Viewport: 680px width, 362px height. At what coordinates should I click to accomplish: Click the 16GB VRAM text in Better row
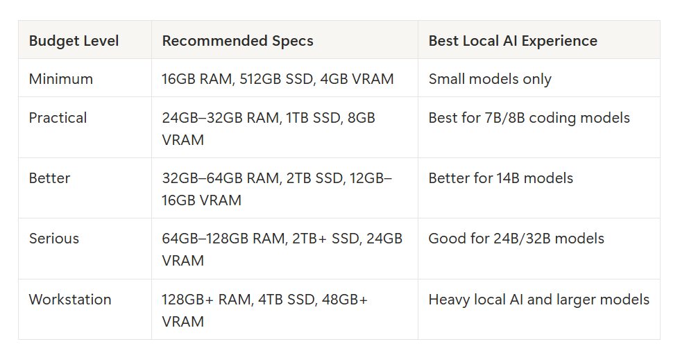point(201,200)
